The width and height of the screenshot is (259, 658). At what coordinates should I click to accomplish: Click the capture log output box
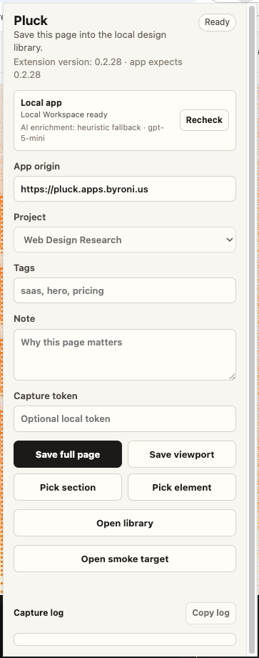point(125,639)
